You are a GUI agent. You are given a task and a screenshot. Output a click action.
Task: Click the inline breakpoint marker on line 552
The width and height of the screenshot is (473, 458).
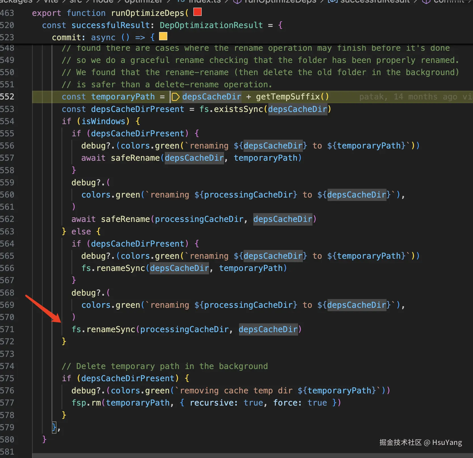click(x=176, y=97)
